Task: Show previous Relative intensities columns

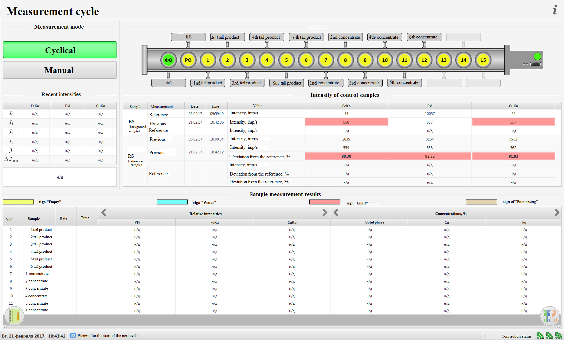Action: (104, 212)
